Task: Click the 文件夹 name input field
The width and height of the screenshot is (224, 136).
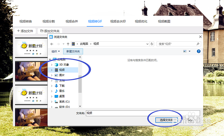Action: tap(143, 113)
